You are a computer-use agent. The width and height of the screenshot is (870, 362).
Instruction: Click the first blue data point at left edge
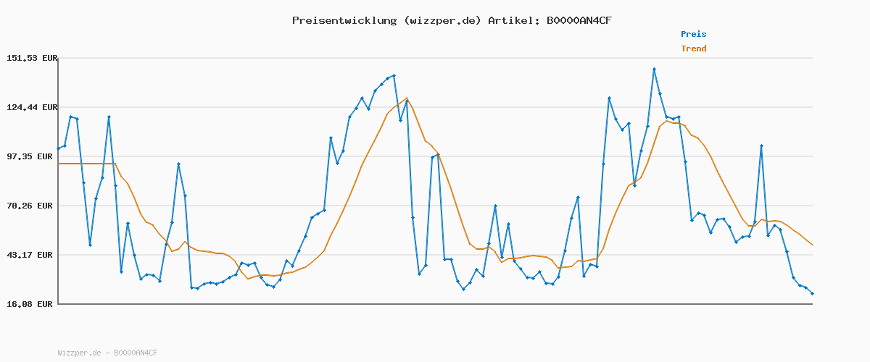59,148
